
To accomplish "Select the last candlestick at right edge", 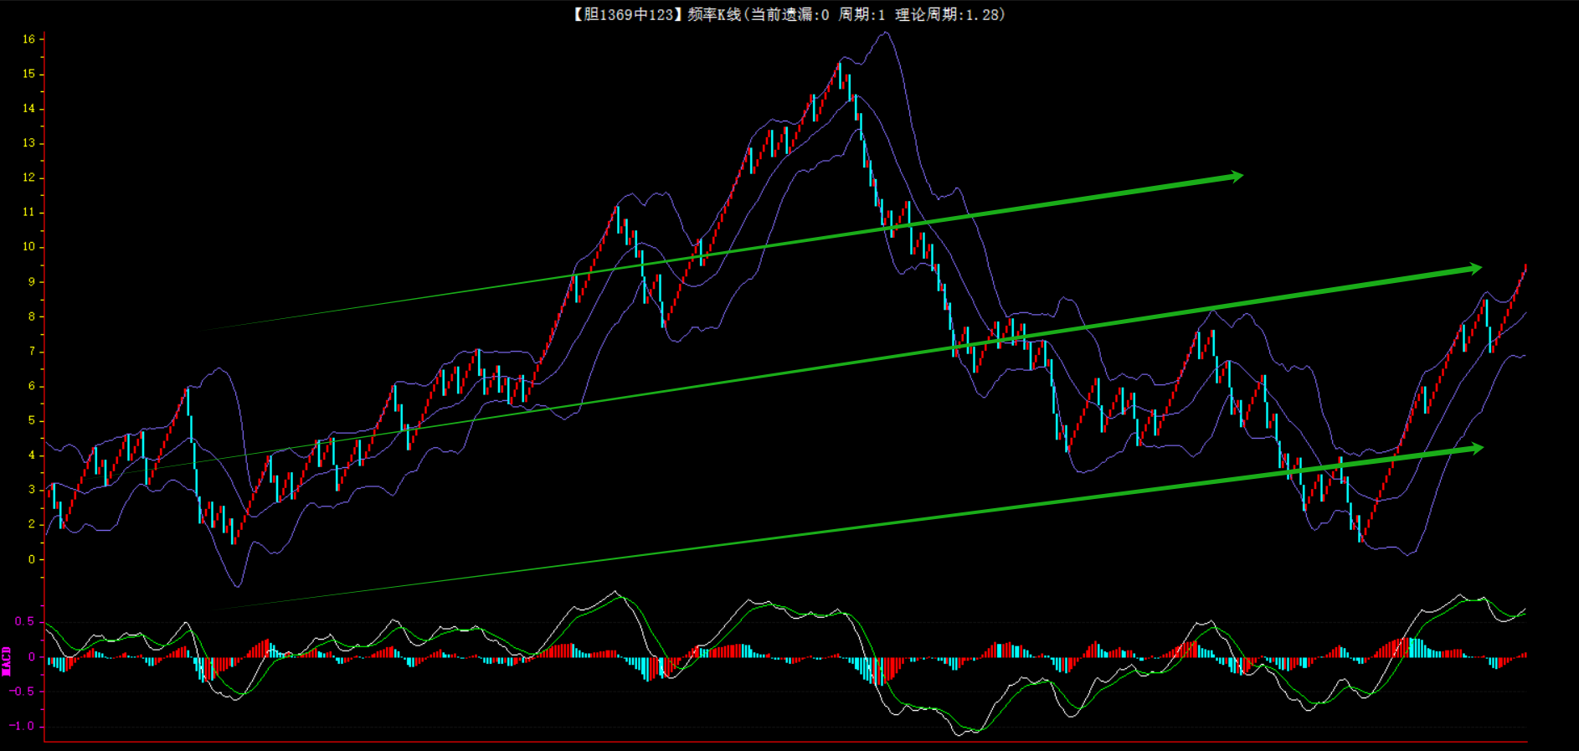I will point(1525,268).
